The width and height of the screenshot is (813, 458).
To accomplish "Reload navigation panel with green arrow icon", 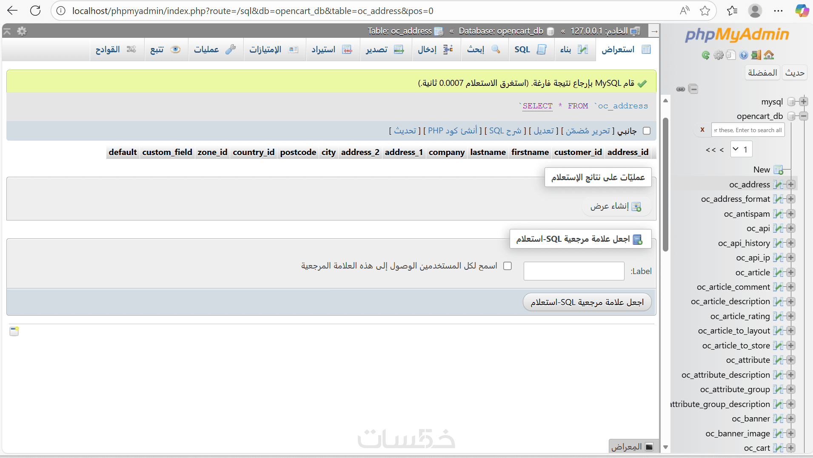I will click(x=706, y=55).
